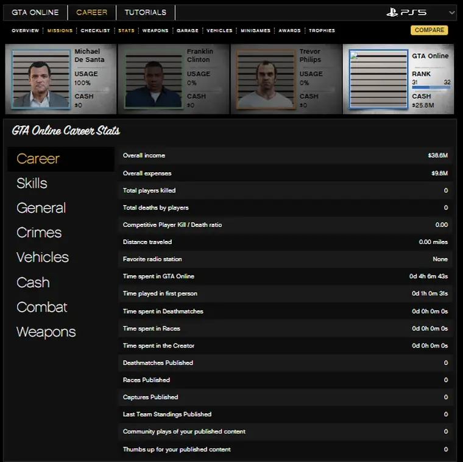The image size is (463, 462).
Task: Select the STATS submenu item
Action: (x=126, y=30)
